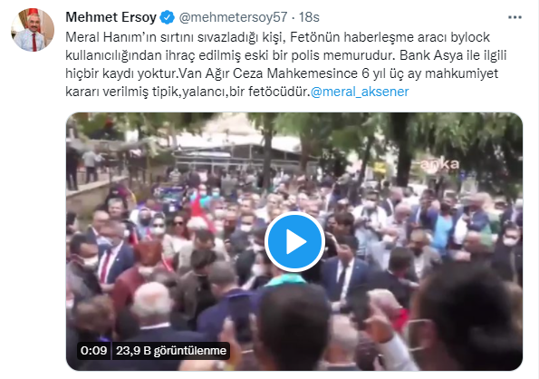Click the blue verified badge
539x379 pixels.
coord(168,17)
